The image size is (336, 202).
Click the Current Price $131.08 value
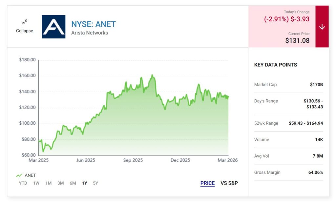(297, 40)
